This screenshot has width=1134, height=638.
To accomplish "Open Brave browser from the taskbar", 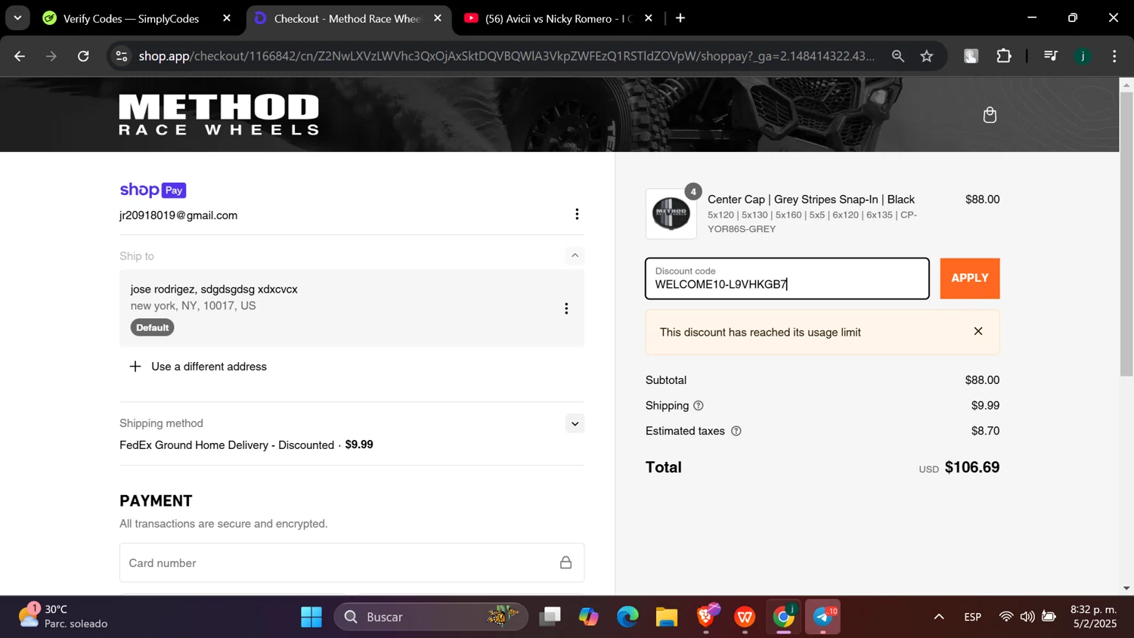I will point(706,617).
